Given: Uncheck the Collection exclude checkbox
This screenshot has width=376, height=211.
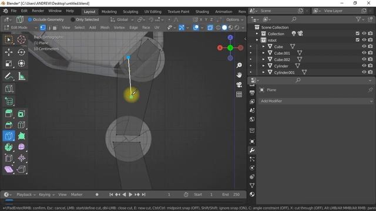Looking at the screenshot, I should 358,33.
